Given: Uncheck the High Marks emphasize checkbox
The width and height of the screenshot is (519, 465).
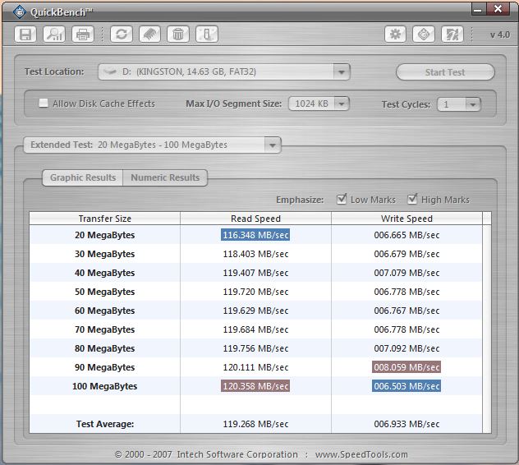Looking at the screenshot, I should pos(412,200).
